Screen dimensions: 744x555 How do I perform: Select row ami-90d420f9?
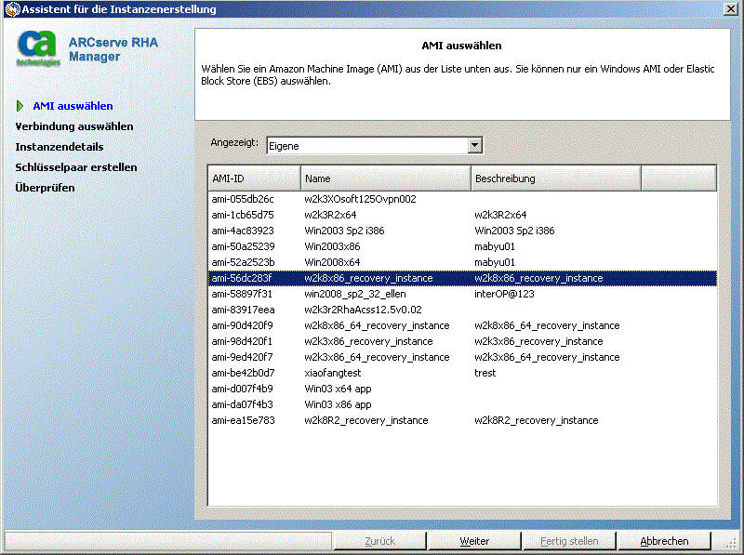click(462, 325)
